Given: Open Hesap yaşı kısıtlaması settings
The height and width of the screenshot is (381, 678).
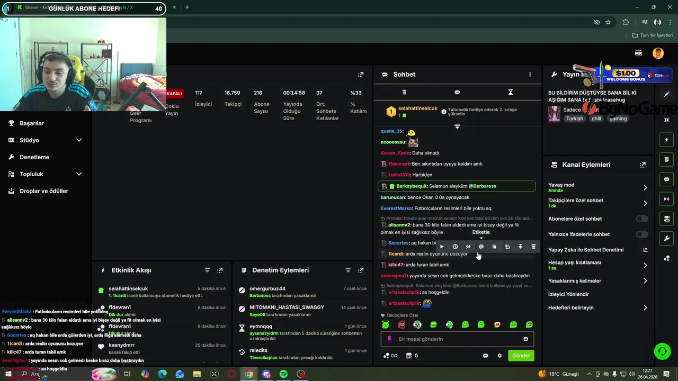Looking at the screenshot, I should click(598, 265).
